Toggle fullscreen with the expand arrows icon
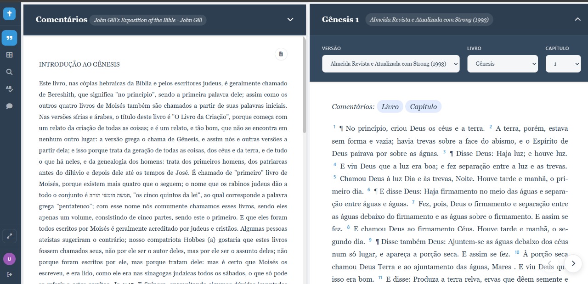The width and height of the screenshot is (588, 284). tap(9, 237)
